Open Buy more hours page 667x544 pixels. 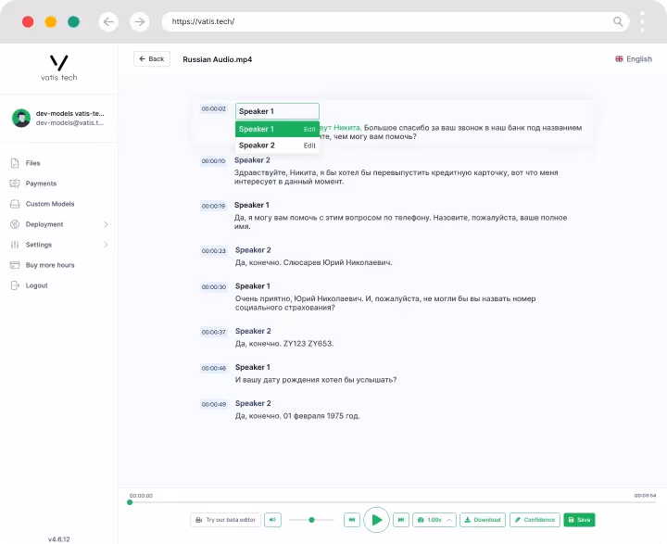point(50,265)
